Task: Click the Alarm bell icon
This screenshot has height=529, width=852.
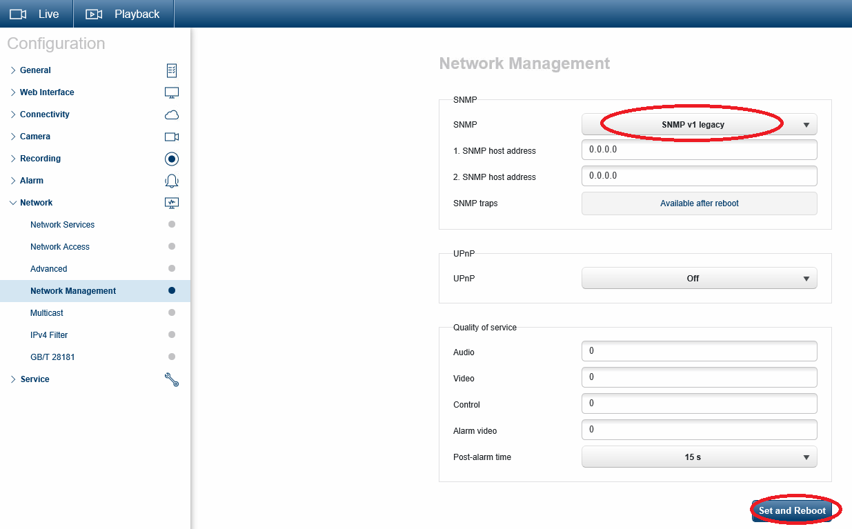Action: pyautogui.click(x=172, y=181)
